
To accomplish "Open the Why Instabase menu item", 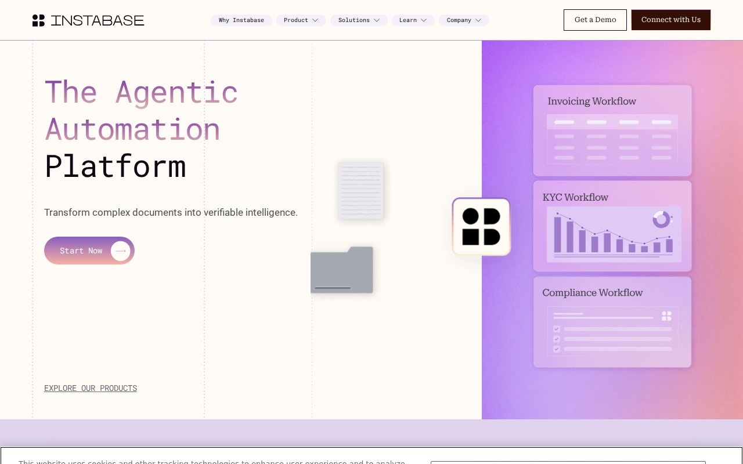I will point(241,20).
